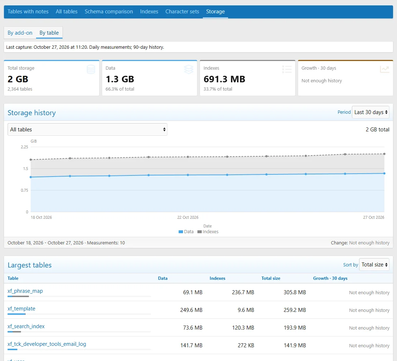The image size is (397, 361).
Task: Click Not enough history in xf_phrase_map row
Action: [x=369, y=293]
